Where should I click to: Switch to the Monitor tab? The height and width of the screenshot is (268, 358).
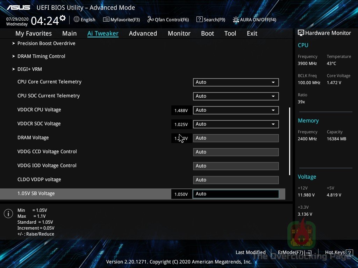coord(179,33)
